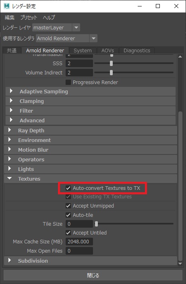Switch to the System tab
This screenshot has height=284, width=186.
click(x=83, y=51)
